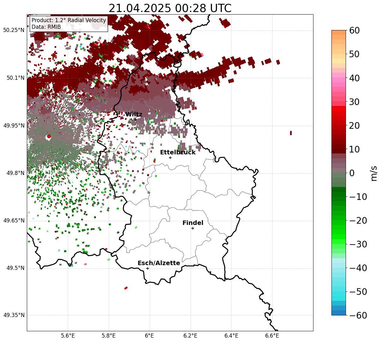Click the m/s colorbar unit label
Image resolution: width=381 pixels, height=342 pixels.
pos(374,173)
